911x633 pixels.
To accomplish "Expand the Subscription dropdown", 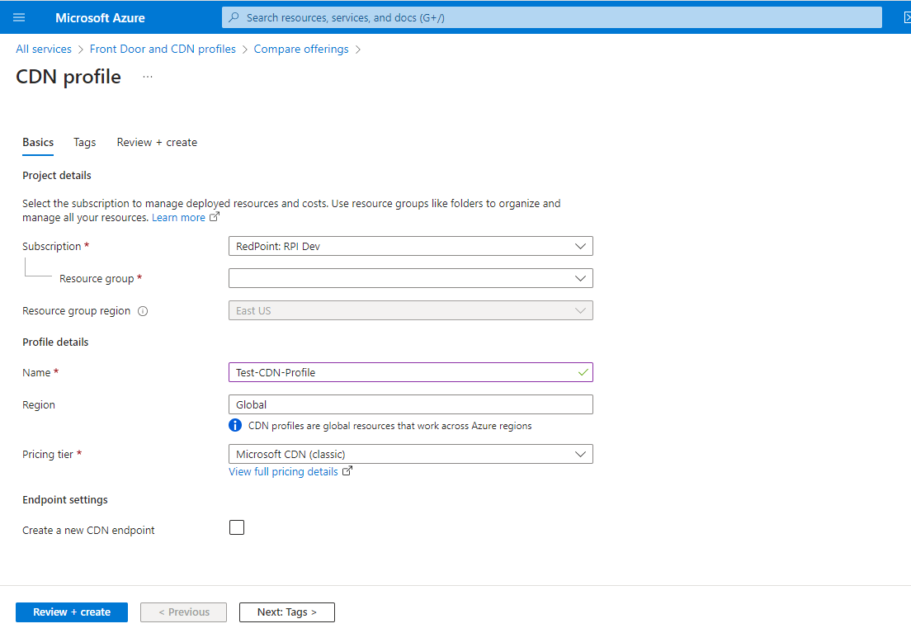I will pyautogui.click(x=410, y=246).
